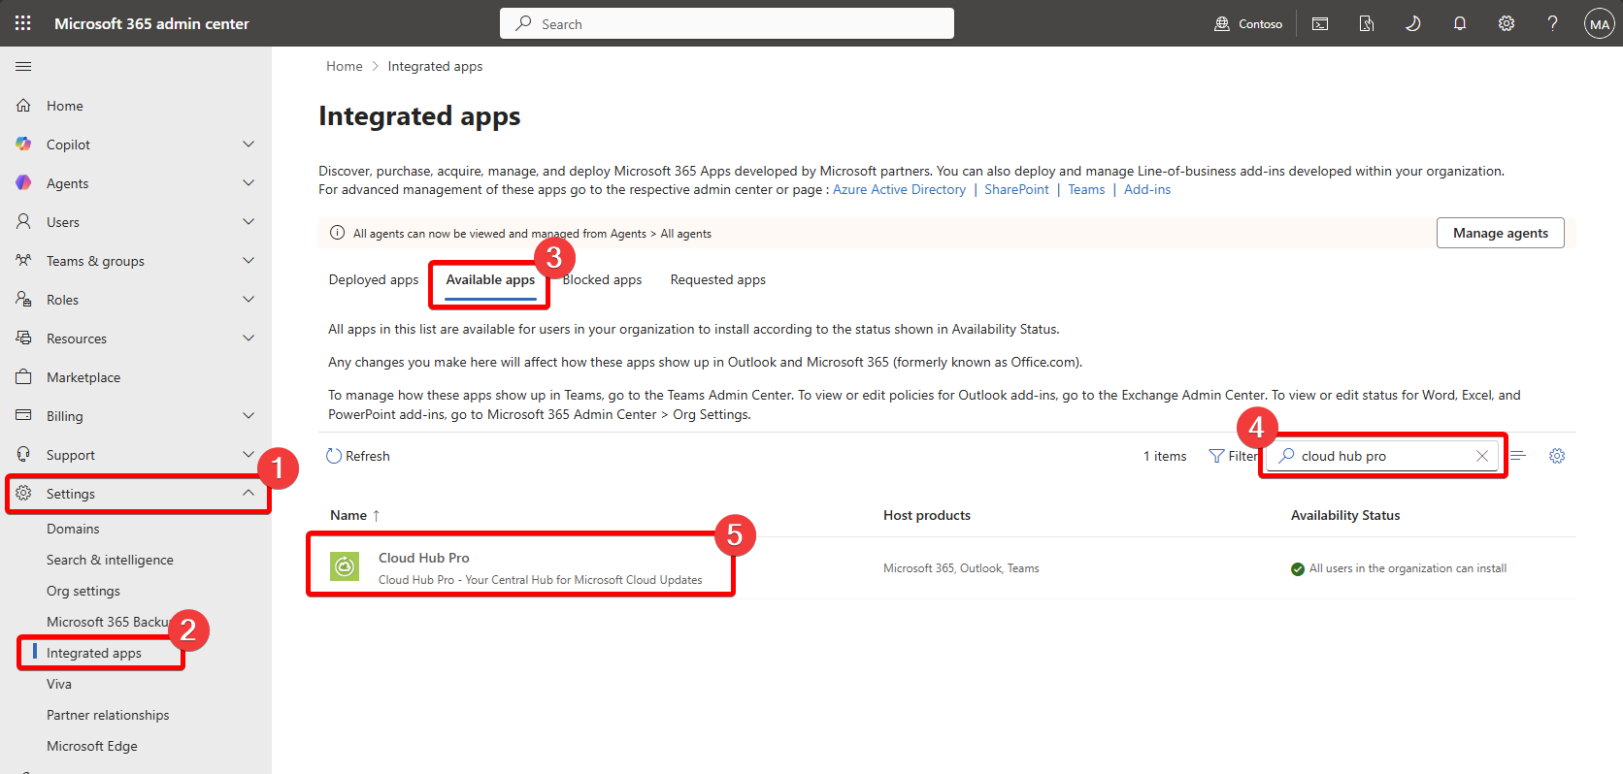Click the document icon in header
Viewport: 1623px width, 774px height.
coord(1367,23)
